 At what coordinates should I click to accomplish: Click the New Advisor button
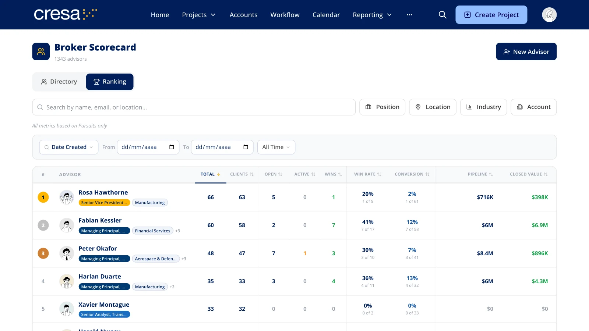click(526, 51)
